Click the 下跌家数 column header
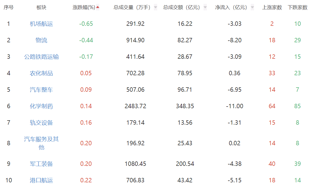 [x=297, y=7]
